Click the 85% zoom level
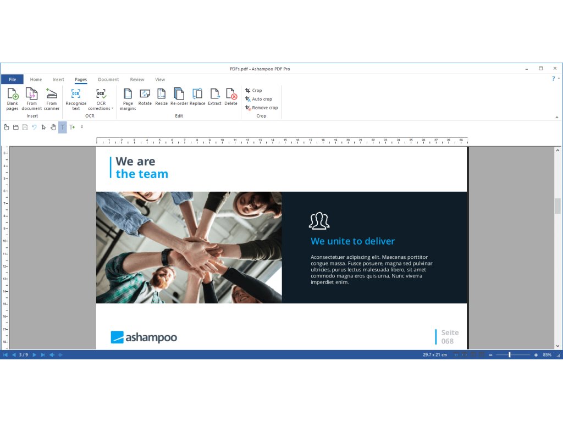 click(547, 354)
